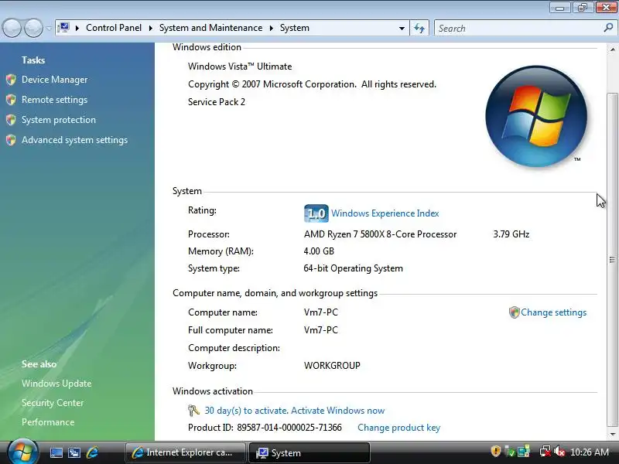Click the System taskbar button

pyautogui.click(x=309, y=452)
